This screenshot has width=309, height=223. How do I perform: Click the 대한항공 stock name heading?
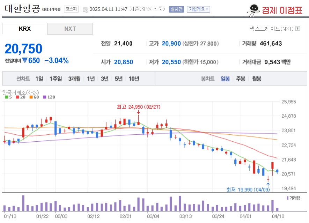pyautogui.click(x=22, y=9)
